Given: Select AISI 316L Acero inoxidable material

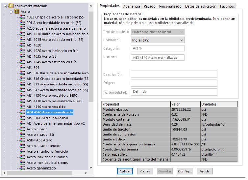Looking at the screenshot, I should click(x=47, y=118).
